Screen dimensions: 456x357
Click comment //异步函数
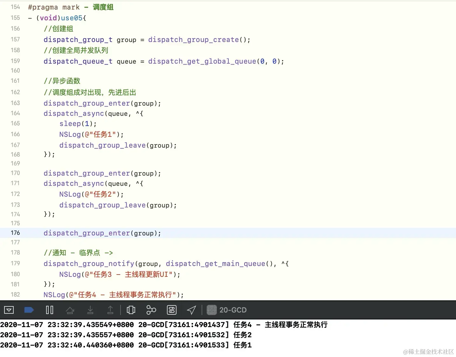(62, 81)
